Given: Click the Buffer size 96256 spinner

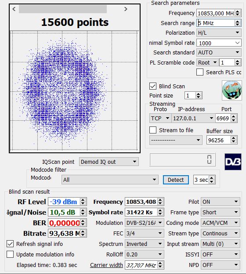Looking at the screenshot, I should click(x=234, y=140).
